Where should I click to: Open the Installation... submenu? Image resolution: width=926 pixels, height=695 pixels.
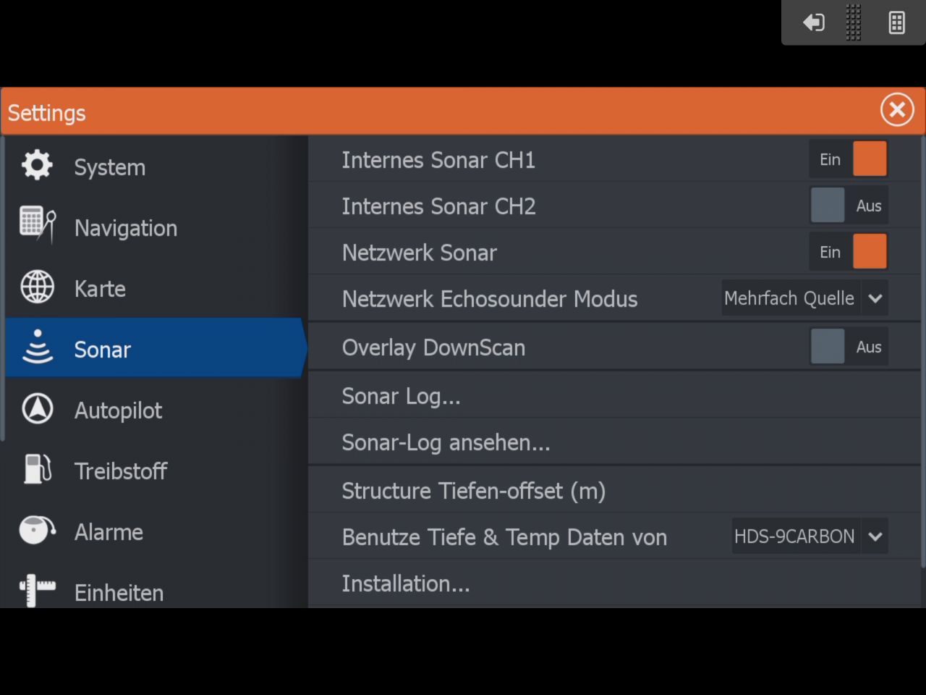tap(405, 584)
